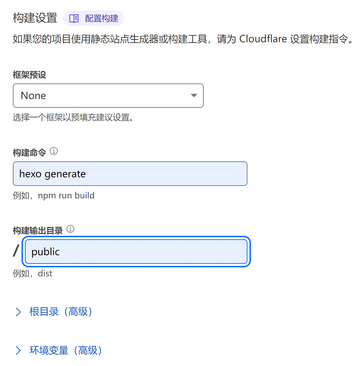Screen dimensions: 363x366
Task: Open the 配置构建 documentation link
Action: 93,18
